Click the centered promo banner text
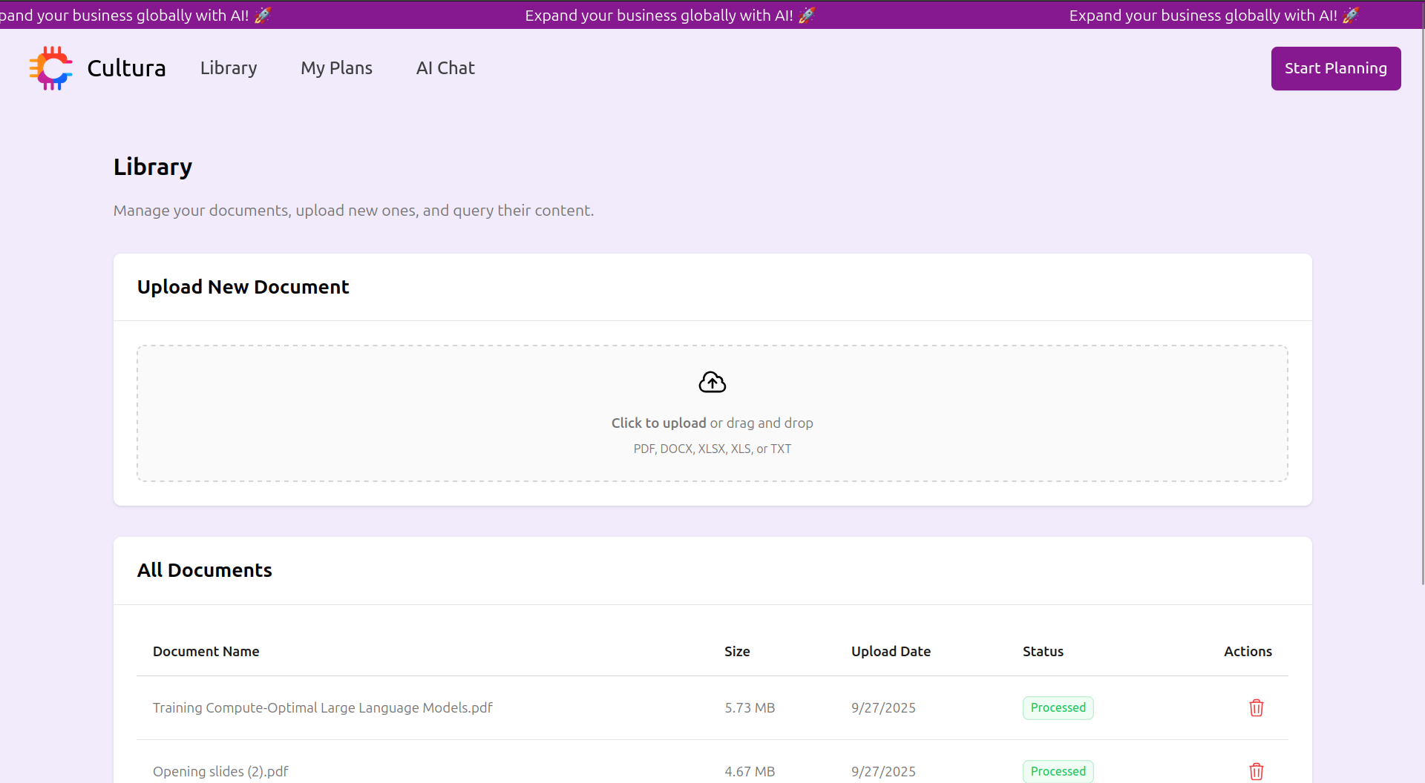Viewport: 1425px width, 783px height. (x=670, y=15)
